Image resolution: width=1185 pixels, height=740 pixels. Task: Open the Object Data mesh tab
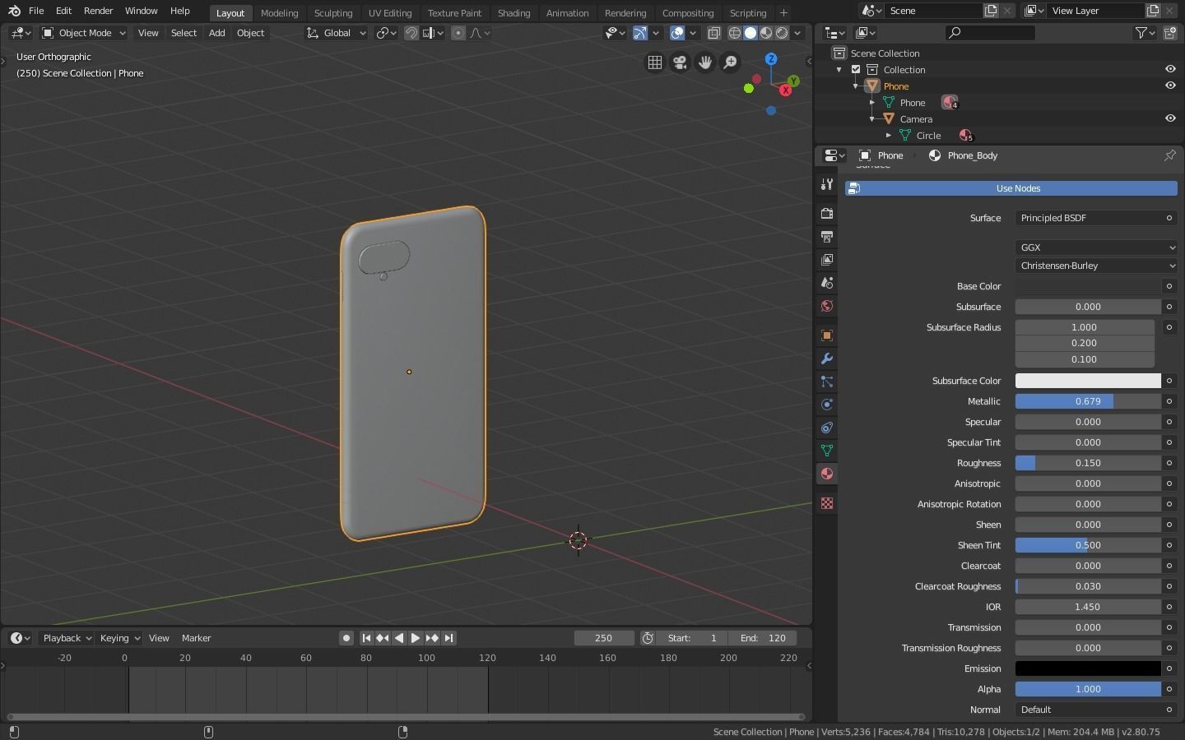tap(827, 451)
